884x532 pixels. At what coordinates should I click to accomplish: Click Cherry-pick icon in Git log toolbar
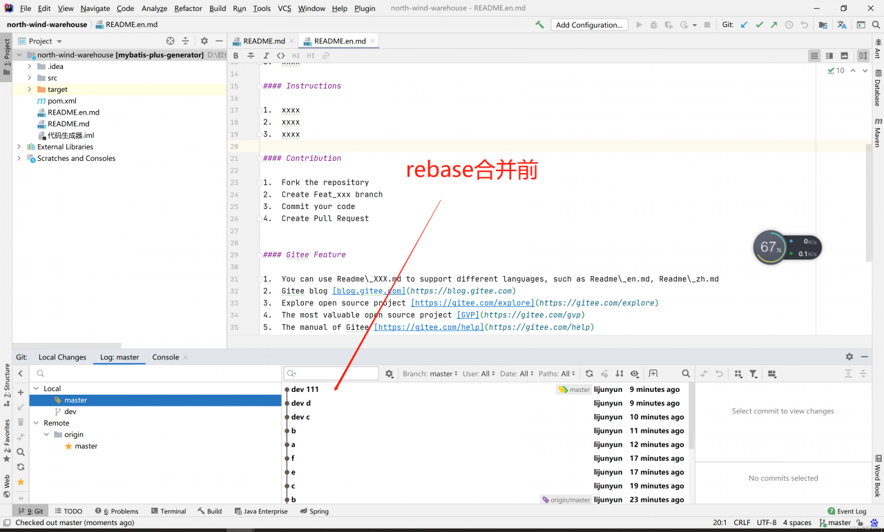[604, 373]
